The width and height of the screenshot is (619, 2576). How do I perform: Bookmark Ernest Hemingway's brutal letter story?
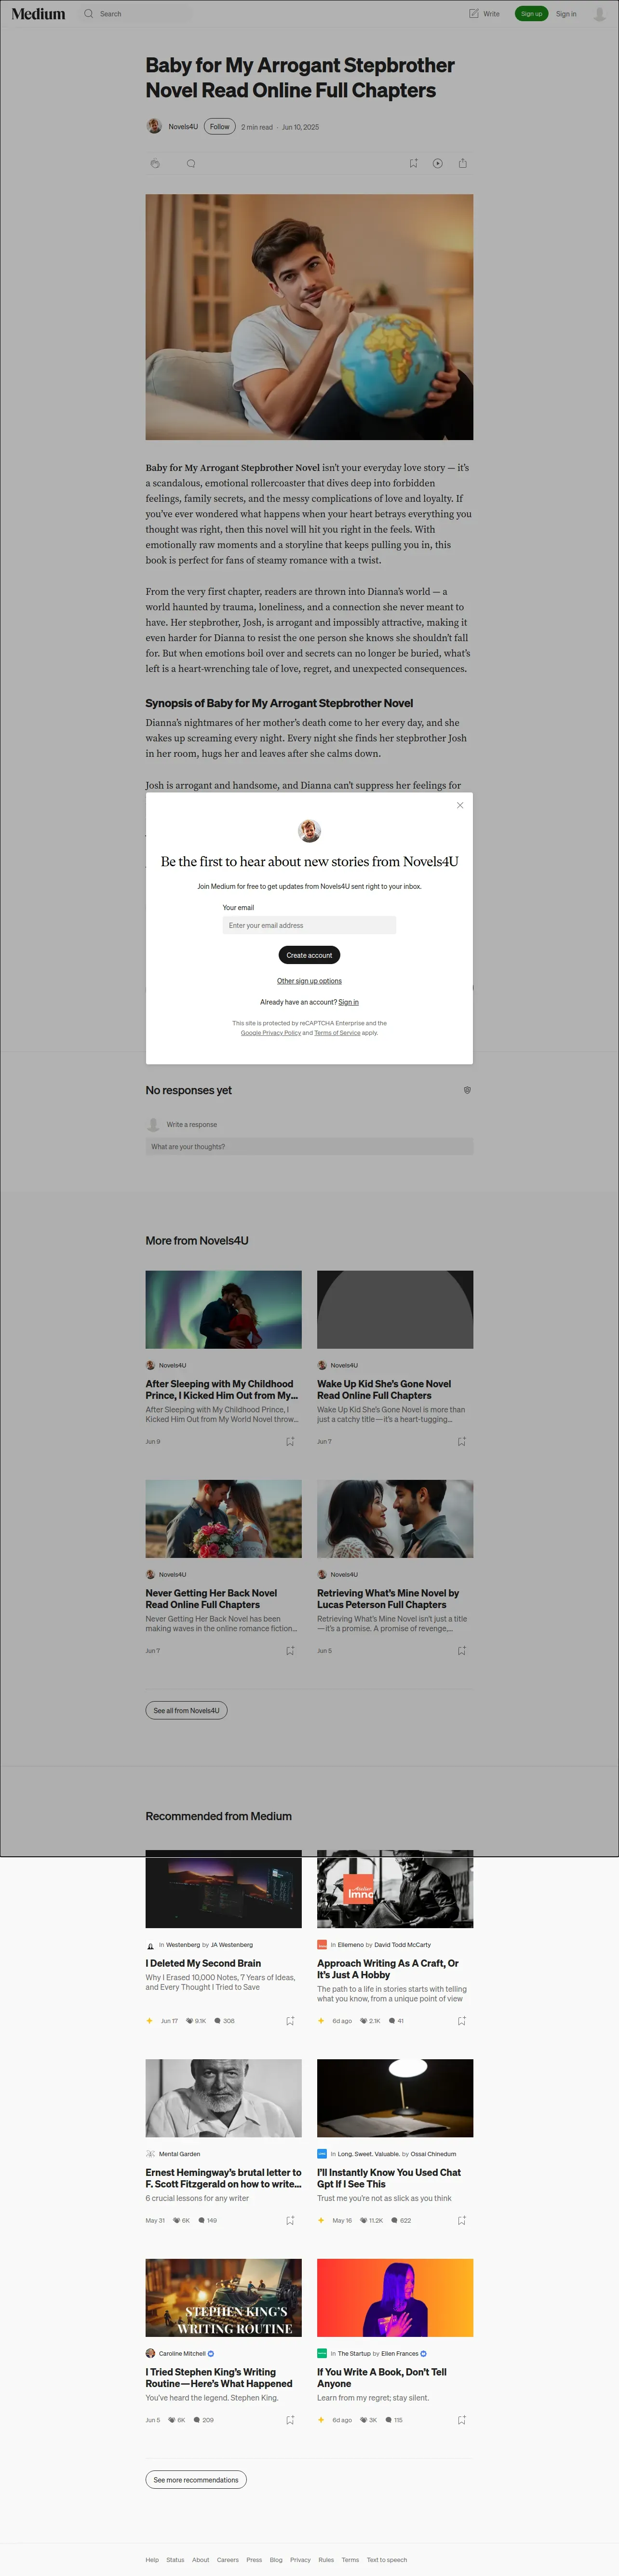point(290,2220)
